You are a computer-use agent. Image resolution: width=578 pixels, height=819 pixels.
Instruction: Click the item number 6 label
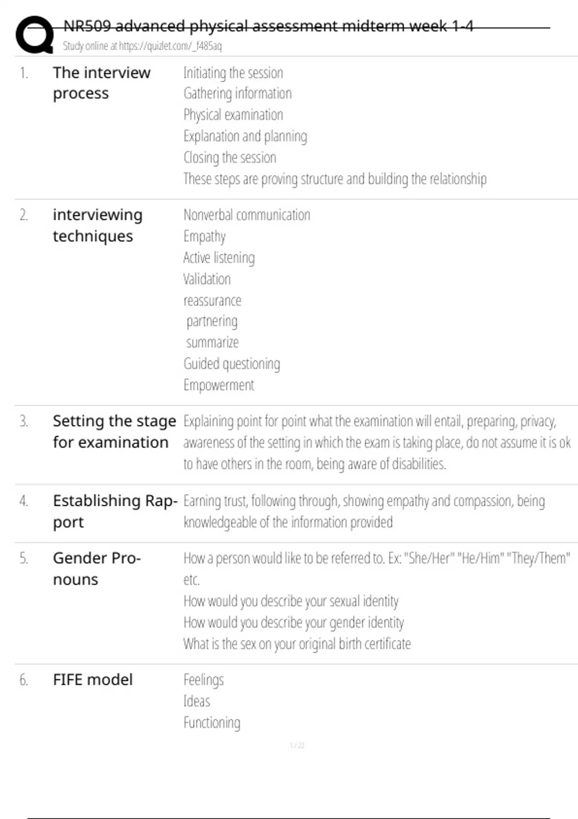click(x=24, y=680)
